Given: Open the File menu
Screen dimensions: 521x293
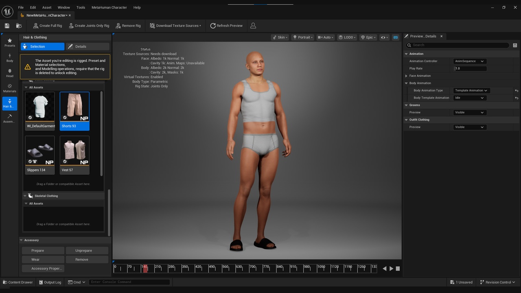Looking at the screenshot, I should [x=21, y=7].
